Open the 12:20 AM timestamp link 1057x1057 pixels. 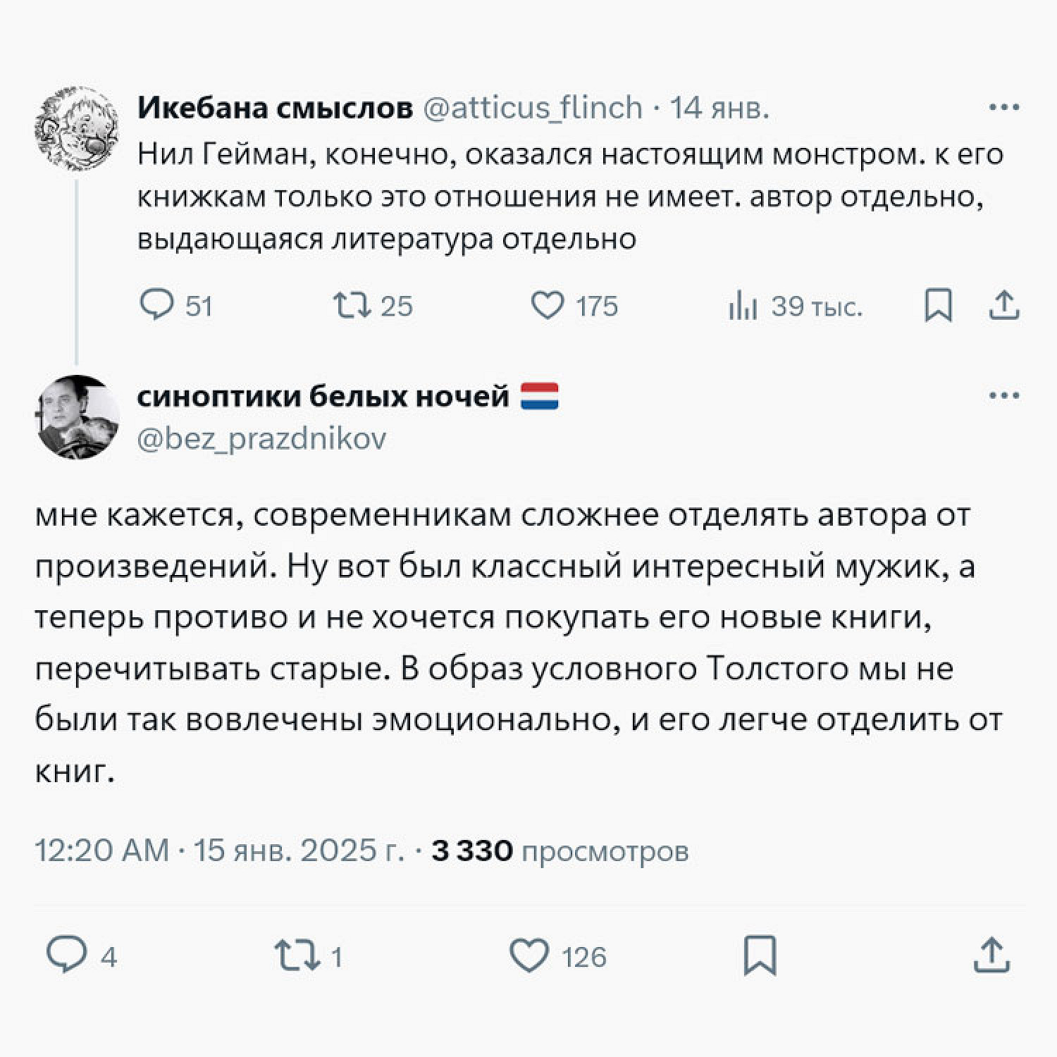click(102, 851)
